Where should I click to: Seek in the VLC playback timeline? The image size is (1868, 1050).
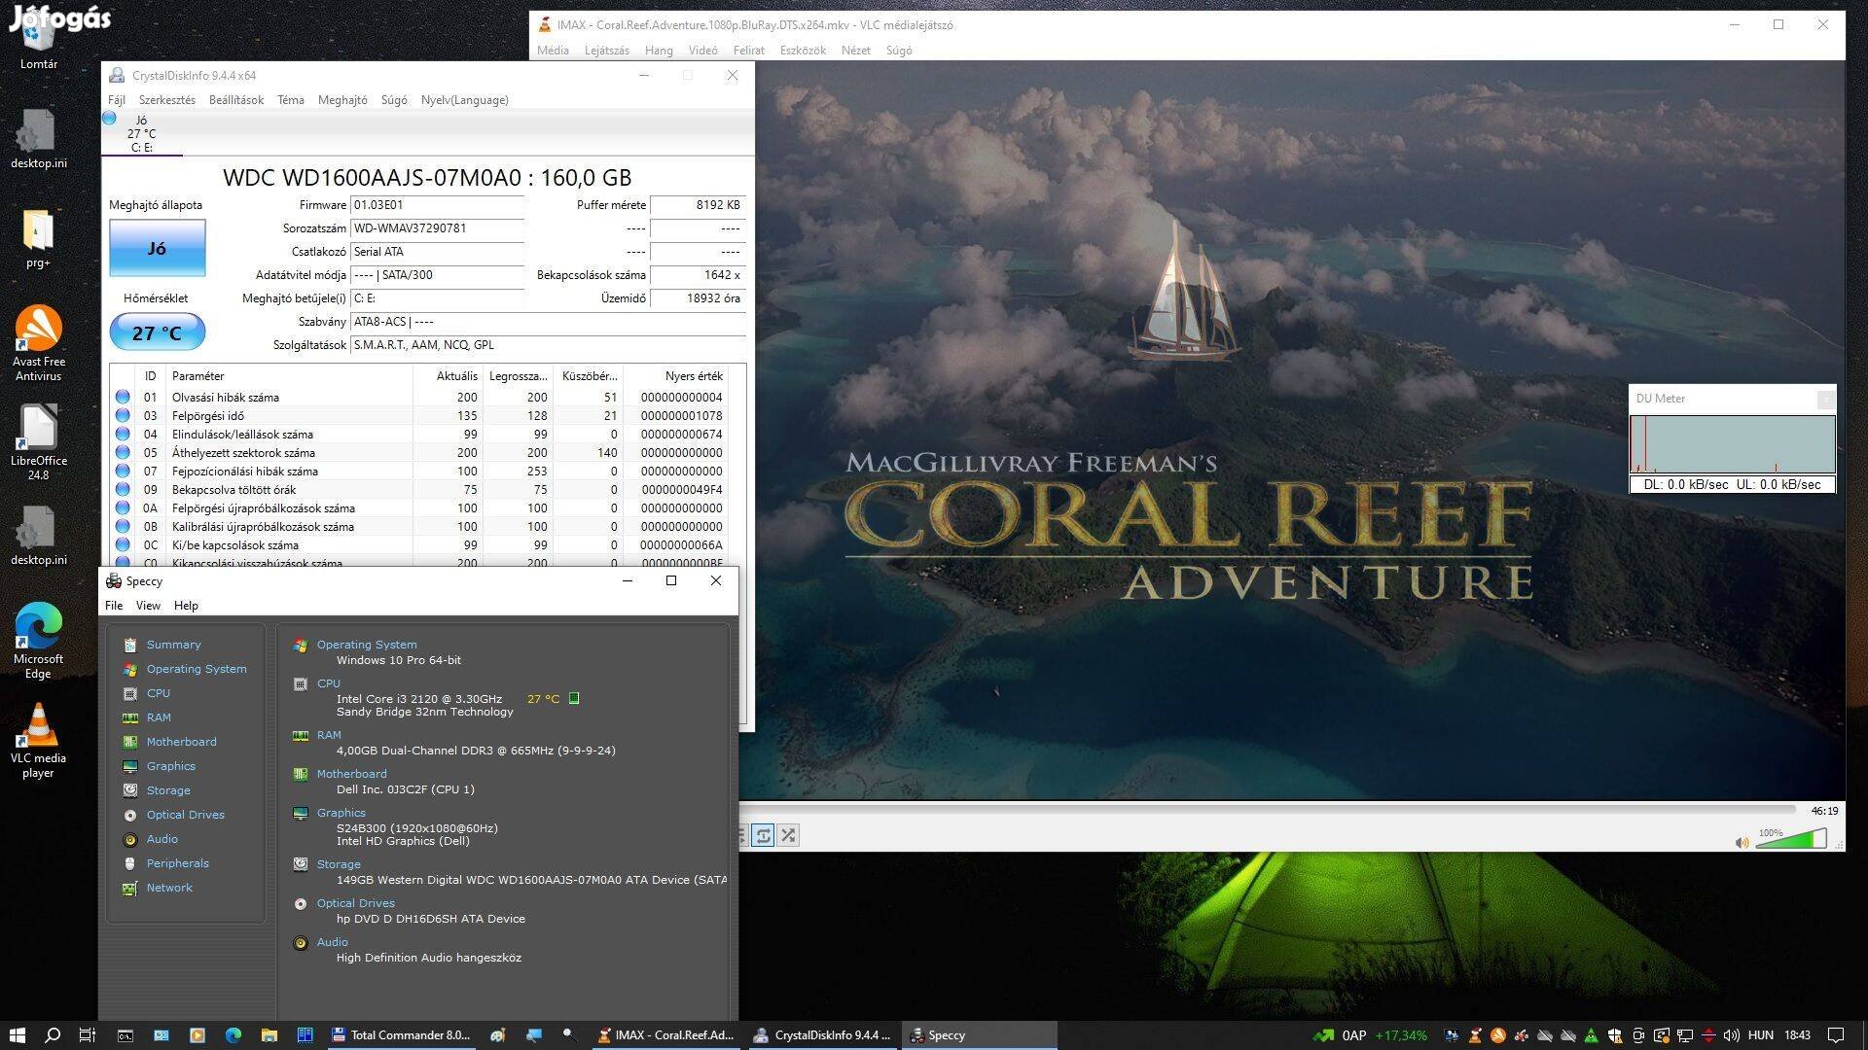click(1267, 809)
